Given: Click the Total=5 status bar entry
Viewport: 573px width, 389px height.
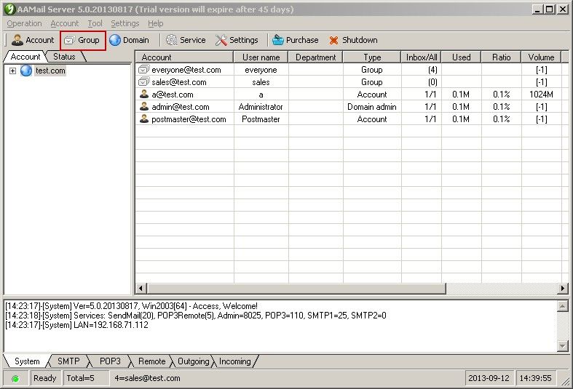Looking at the screenshot, I should (86, 378).
